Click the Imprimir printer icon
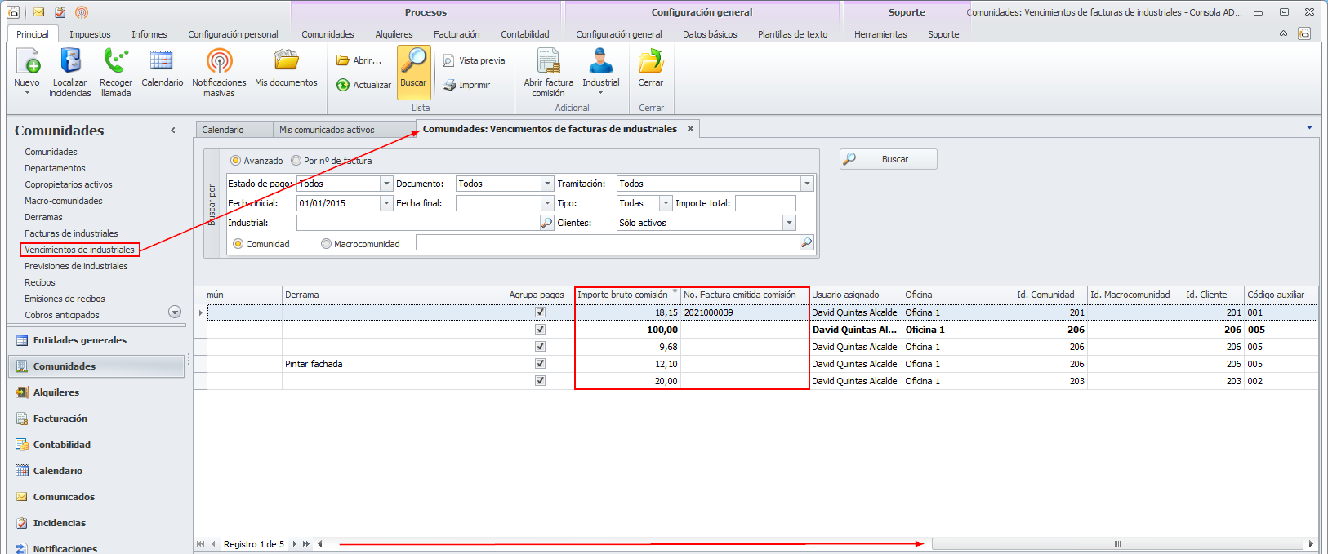Viewport: 1328px width, 554px height. tap(449, 85)
